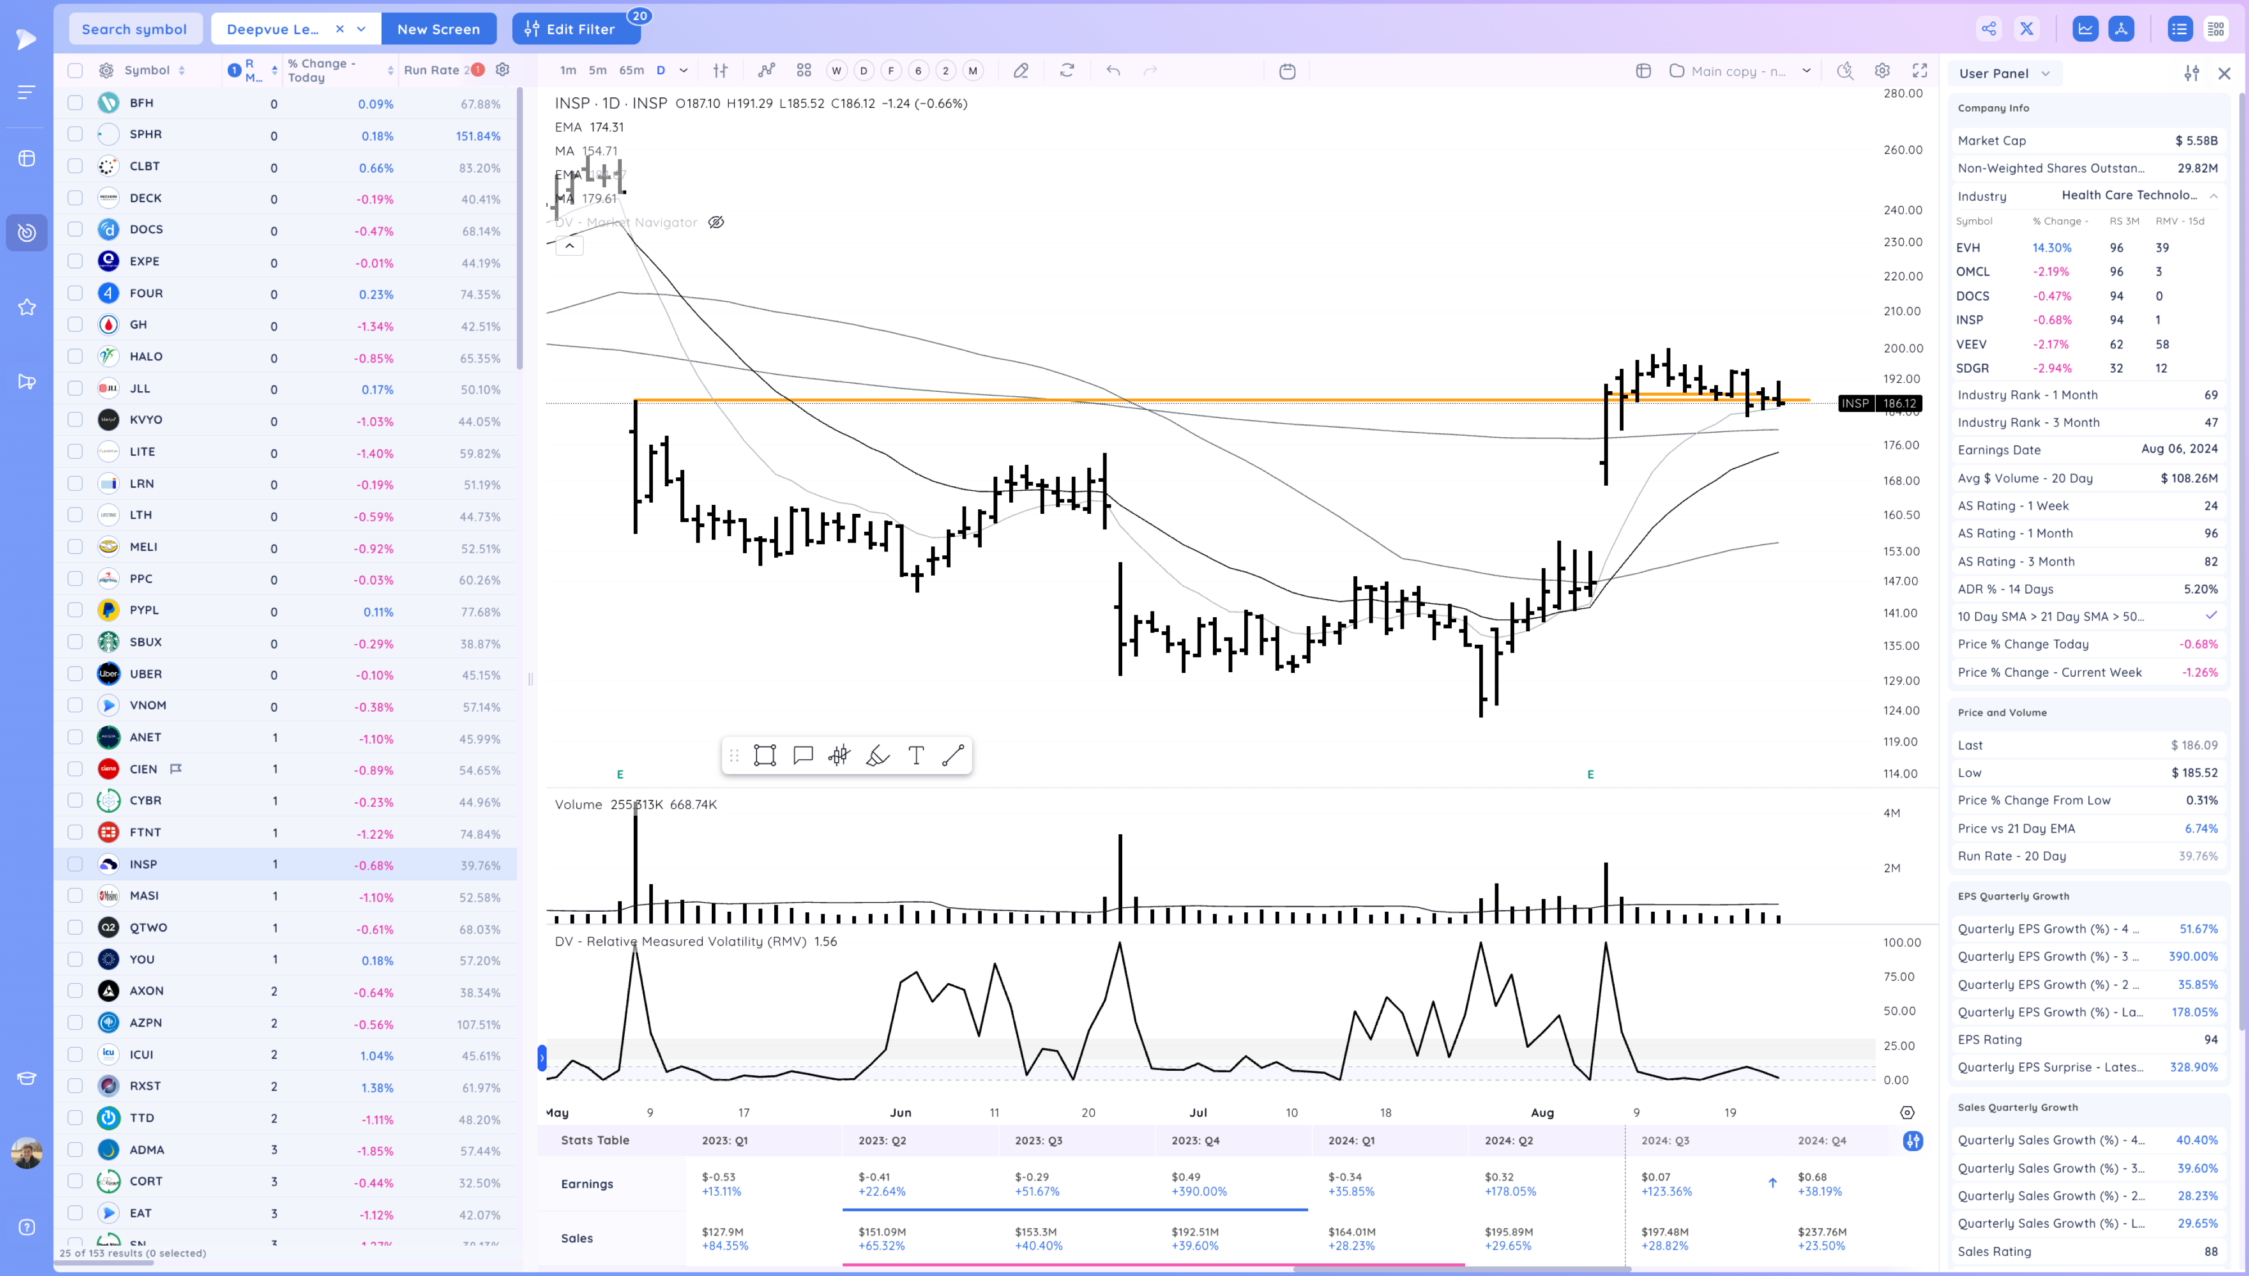2249x1276 pixels.
Task: Open the chart layout panel icon
Action: pyautogui.click(x=1643, y=71)
